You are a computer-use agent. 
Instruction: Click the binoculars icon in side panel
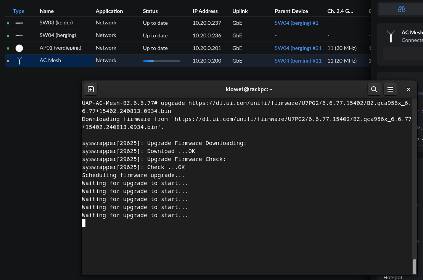click(401, 10)
